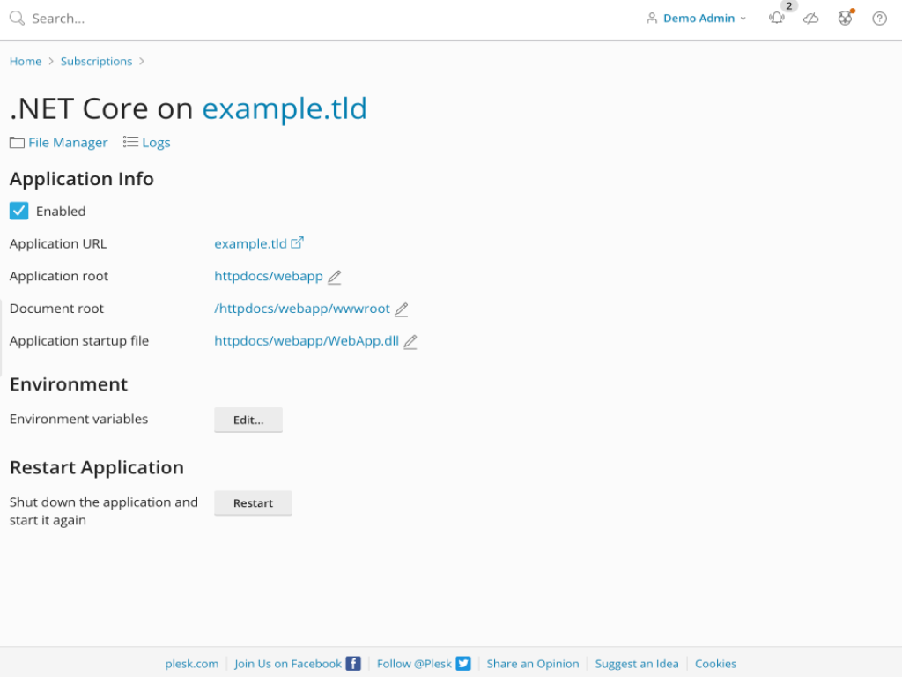Open environment variables with Edit button

point(248,420)
